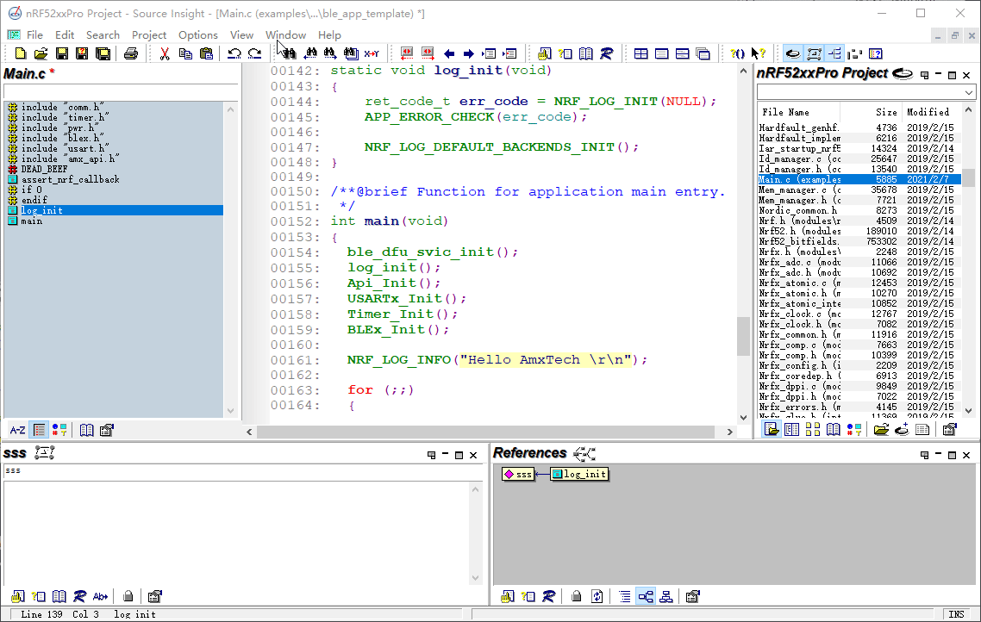Cut selection with the scissors icon

click(x=165, y=53)
